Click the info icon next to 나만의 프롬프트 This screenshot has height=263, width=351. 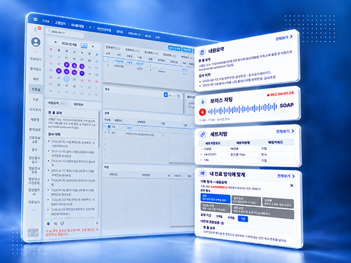tap(222, 223)
